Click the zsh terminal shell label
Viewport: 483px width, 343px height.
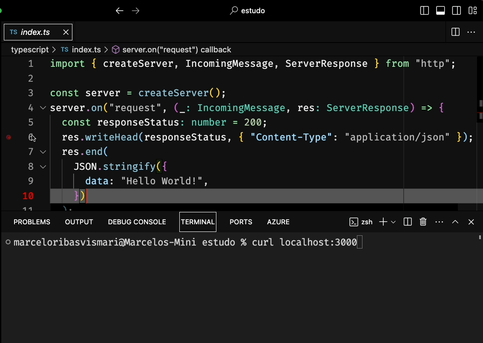(x=361, y=222)
